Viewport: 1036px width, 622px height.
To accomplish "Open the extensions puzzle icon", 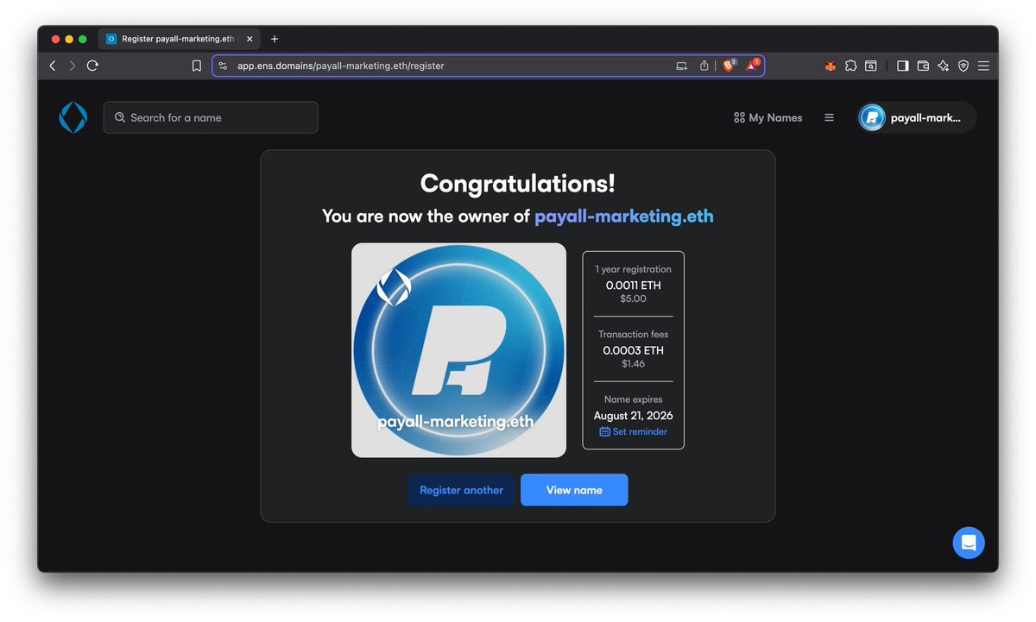I will pos(851,66).
